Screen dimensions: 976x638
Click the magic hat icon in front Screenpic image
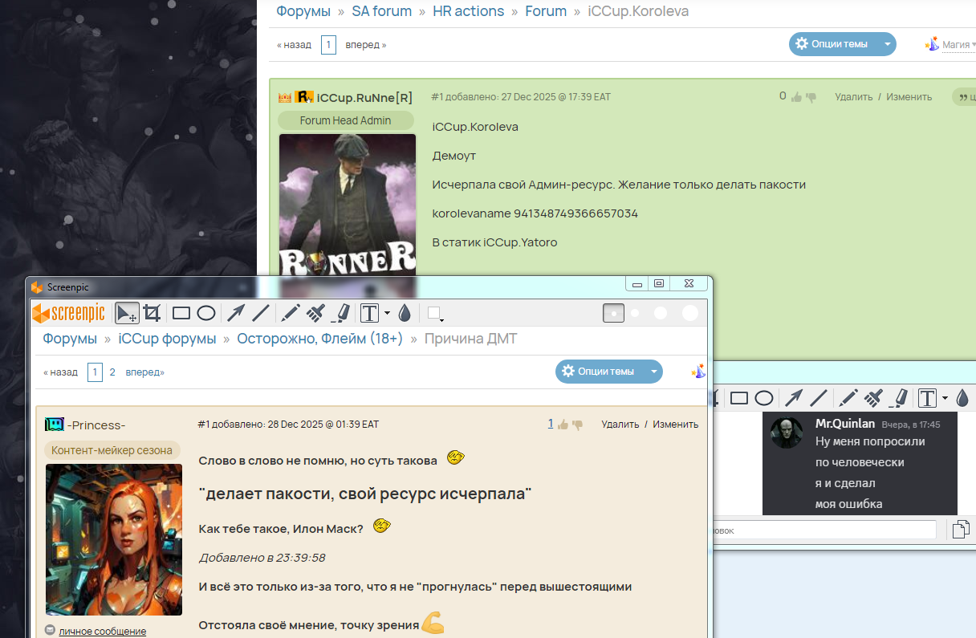coord(698,371)
